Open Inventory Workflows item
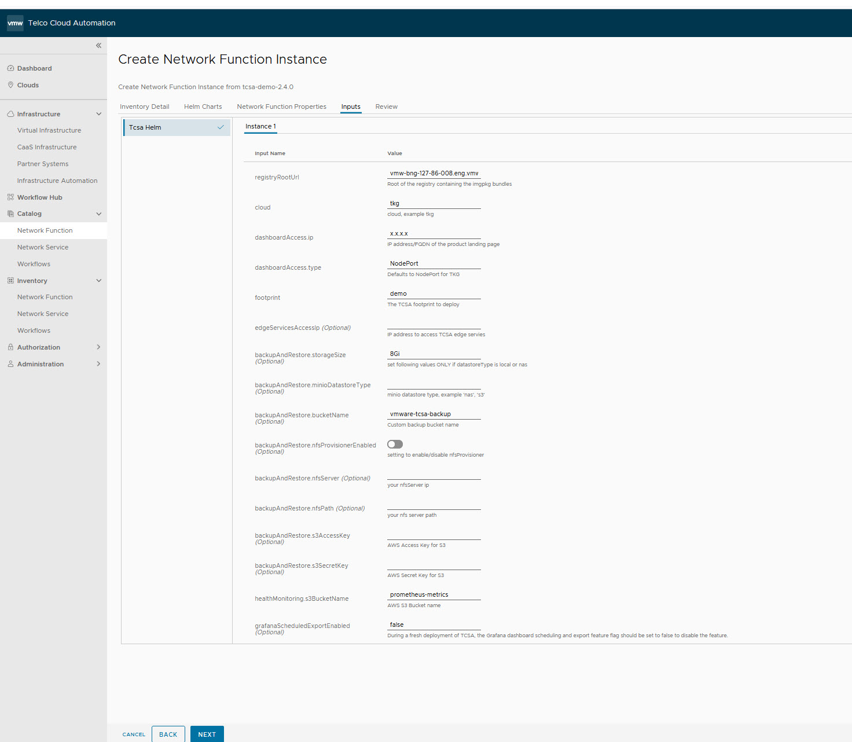The image size is (852, 742). point(34,330)
